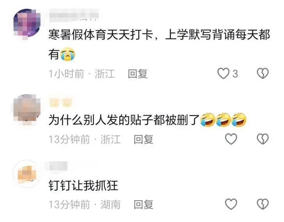
Task: Open the blurred username above 钉钉让我抓狂
Action: (56, 166)
